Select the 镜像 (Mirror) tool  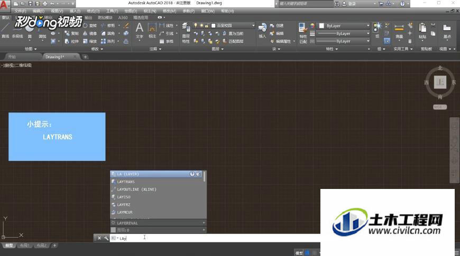(90, 33)
